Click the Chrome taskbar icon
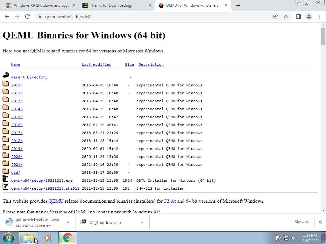The image size is (326, 244). (67, 238)
